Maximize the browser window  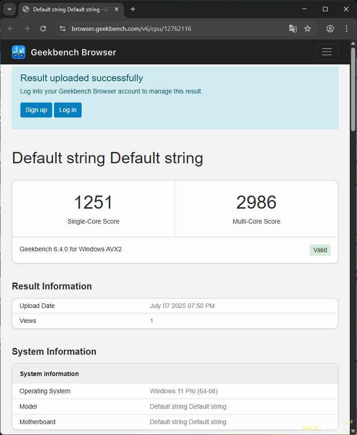pos(325,9)
